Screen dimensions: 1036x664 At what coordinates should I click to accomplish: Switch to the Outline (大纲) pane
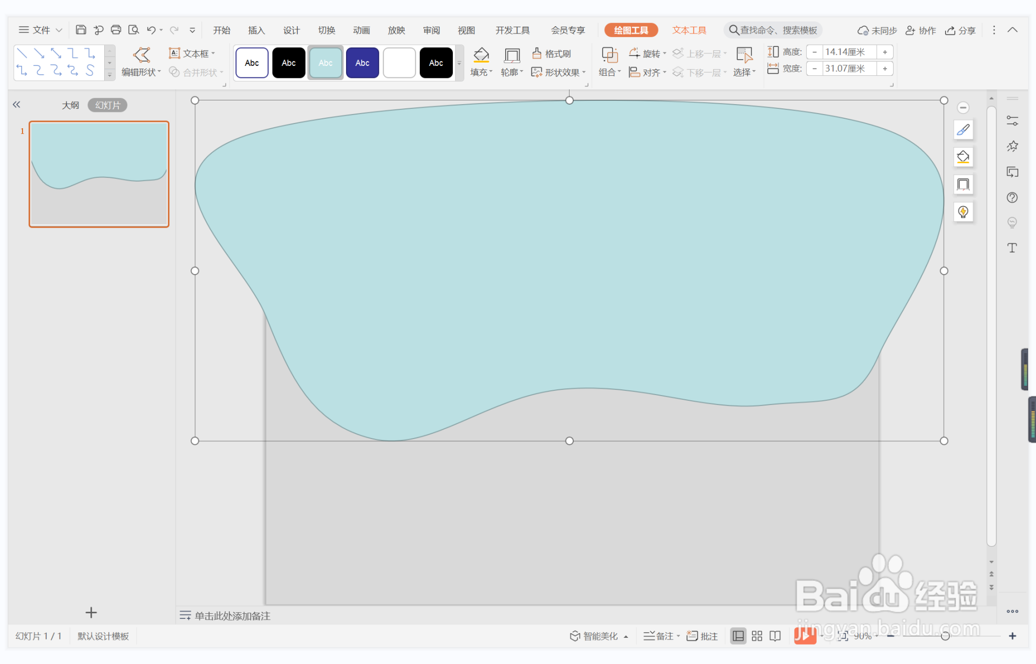tap(70, 105)
